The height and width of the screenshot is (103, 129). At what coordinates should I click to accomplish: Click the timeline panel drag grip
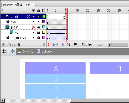click(x=2, y=11)
